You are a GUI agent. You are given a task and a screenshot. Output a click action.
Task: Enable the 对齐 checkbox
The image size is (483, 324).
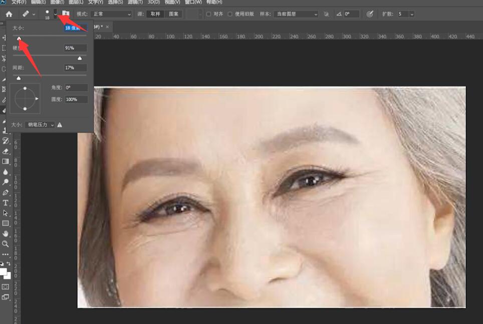[208, 14]
